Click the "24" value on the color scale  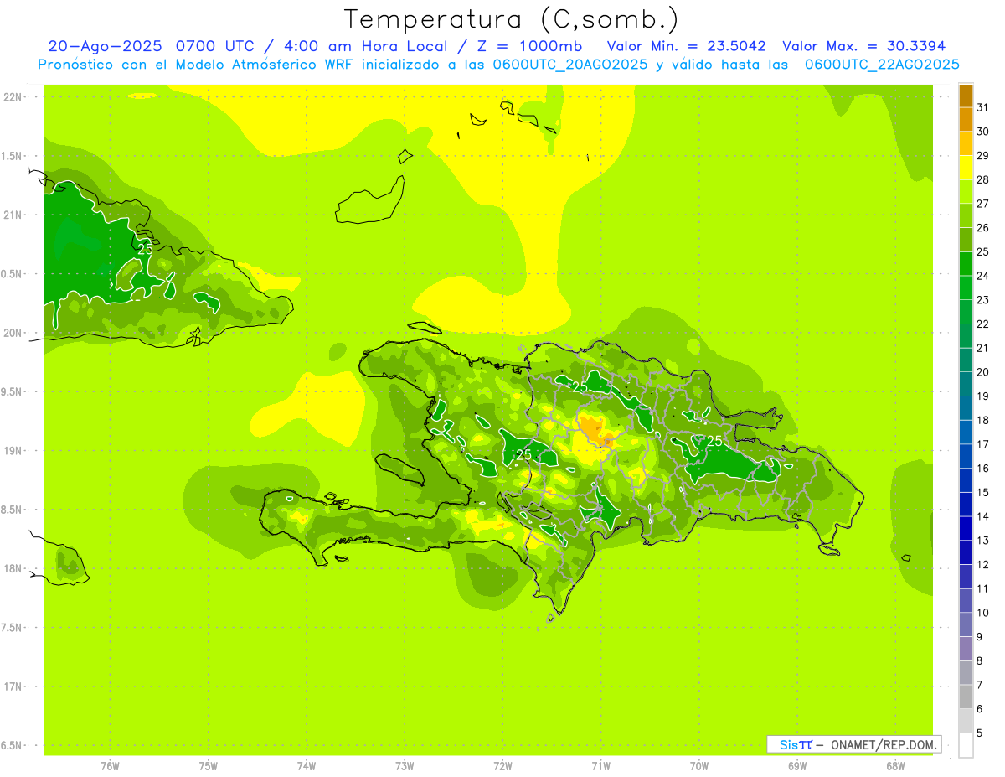(x=983, y=276)
